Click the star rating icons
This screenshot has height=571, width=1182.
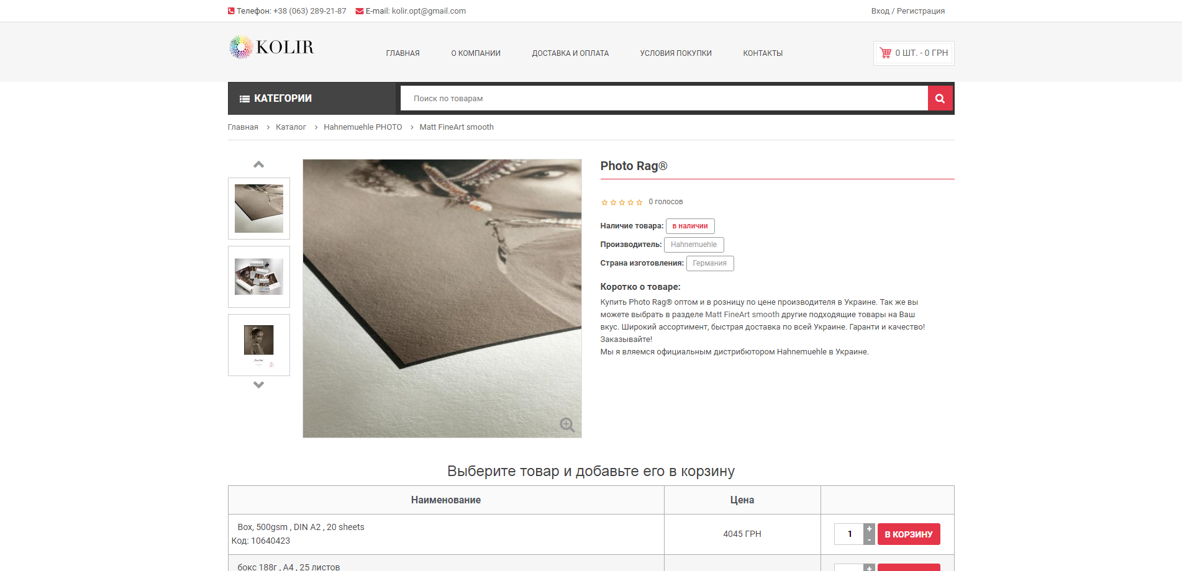tap(621, 202)
